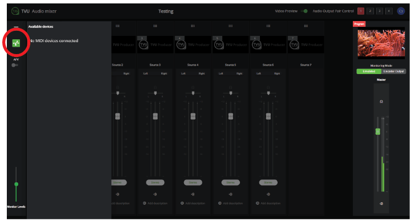Click the 'Testing' session title
This screenshot has height=221, width=411.
166,11
